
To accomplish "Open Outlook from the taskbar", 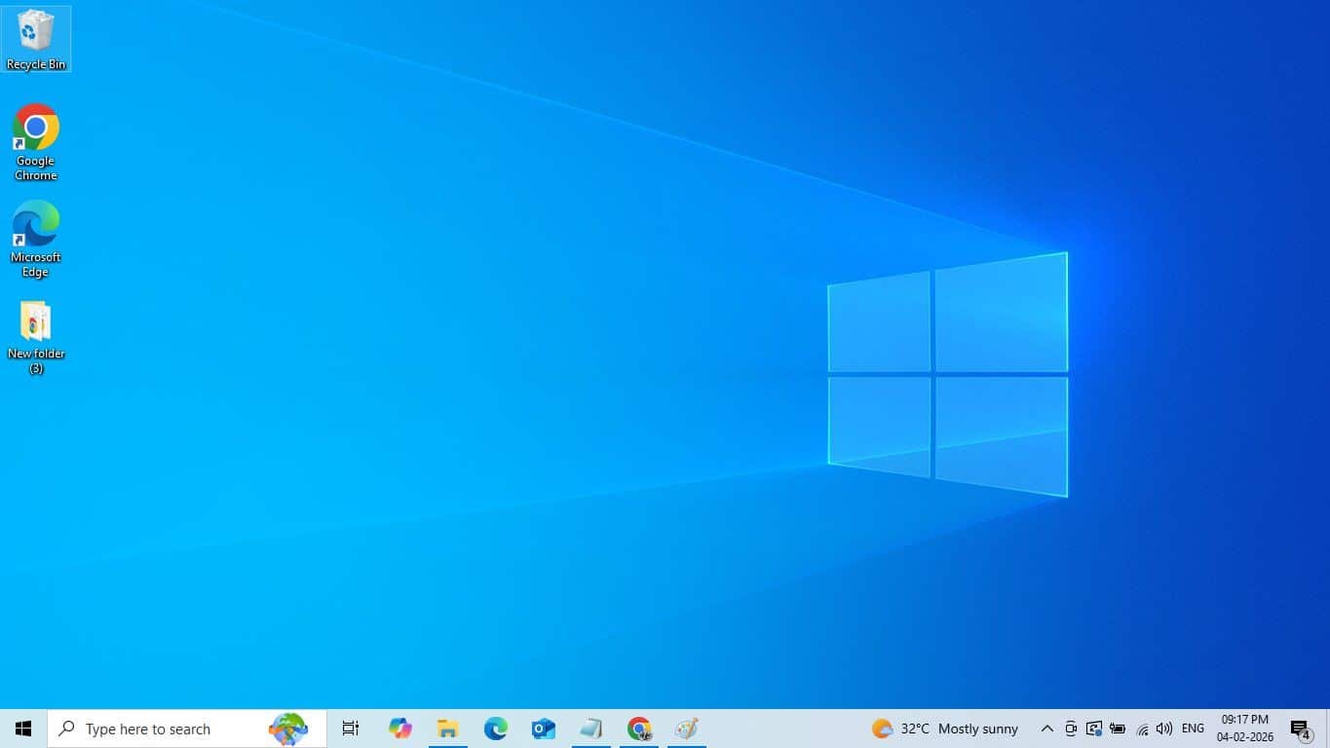I will click(543, 728).
